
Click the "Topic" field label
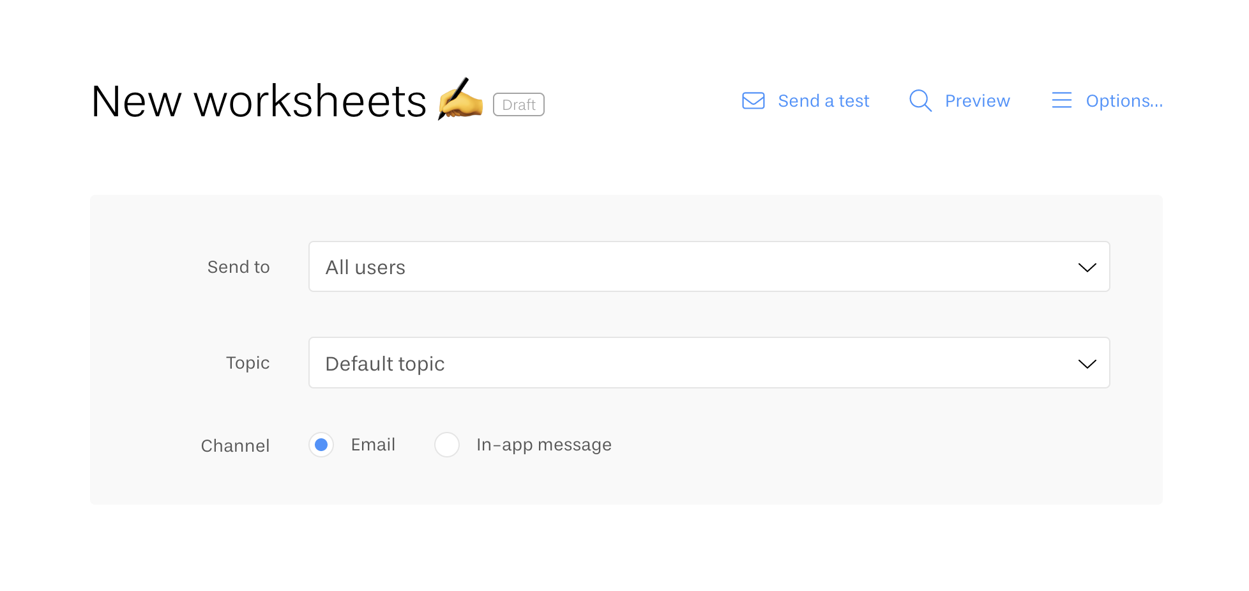tap(248, 363)
